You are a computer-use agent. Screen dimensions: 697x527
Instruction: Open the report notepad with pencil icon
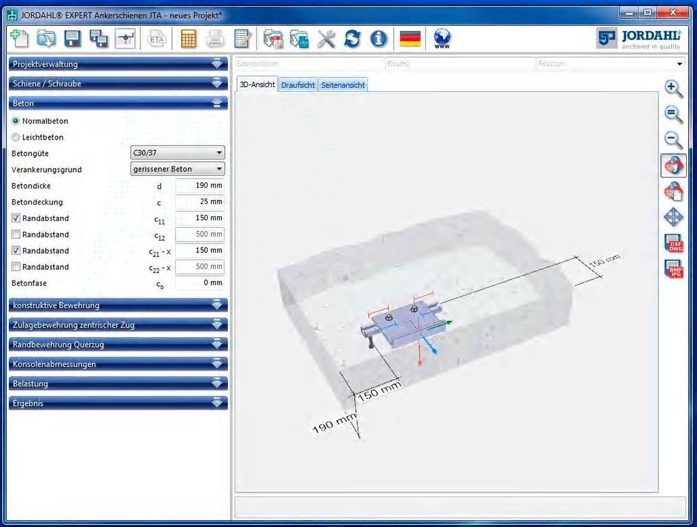coord(243,39)
